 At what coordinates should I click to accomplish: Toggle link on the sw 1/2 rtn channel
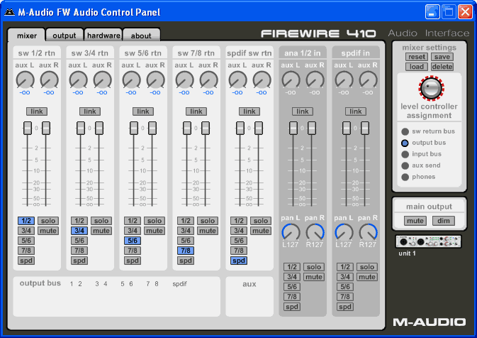pyautogui.click(x=37, y=111)
